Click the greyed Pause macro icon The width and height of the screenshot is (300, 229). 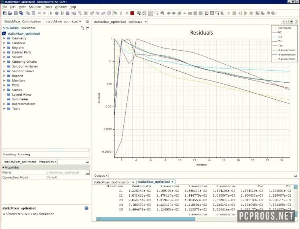62,13
